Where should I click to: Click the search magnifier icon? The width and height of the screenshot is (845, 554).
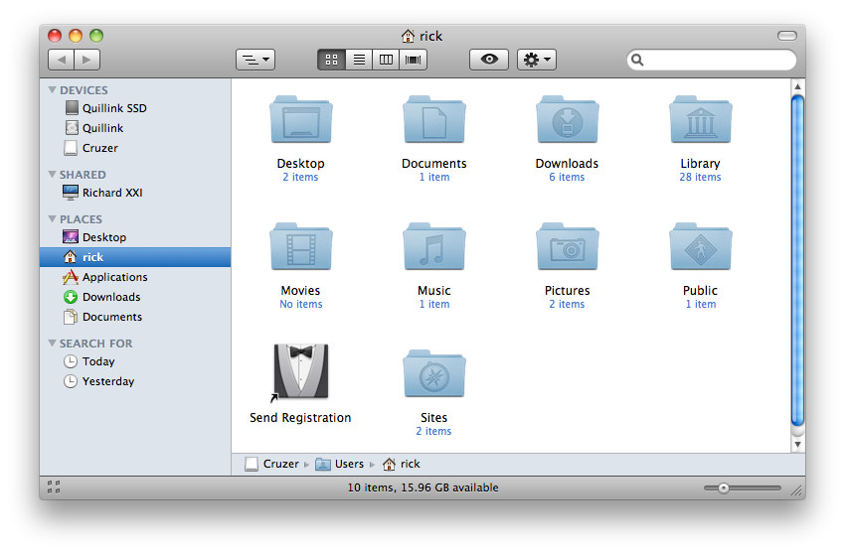(x=637, y=60)
